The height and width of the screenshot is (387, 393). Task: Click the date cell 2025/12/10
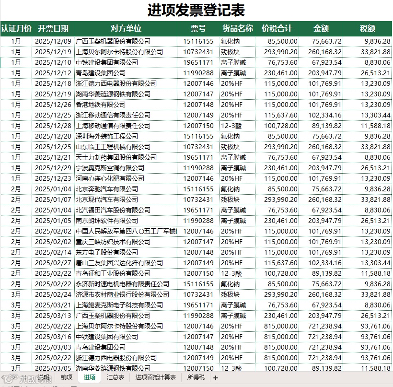click(x=53, y=62)
